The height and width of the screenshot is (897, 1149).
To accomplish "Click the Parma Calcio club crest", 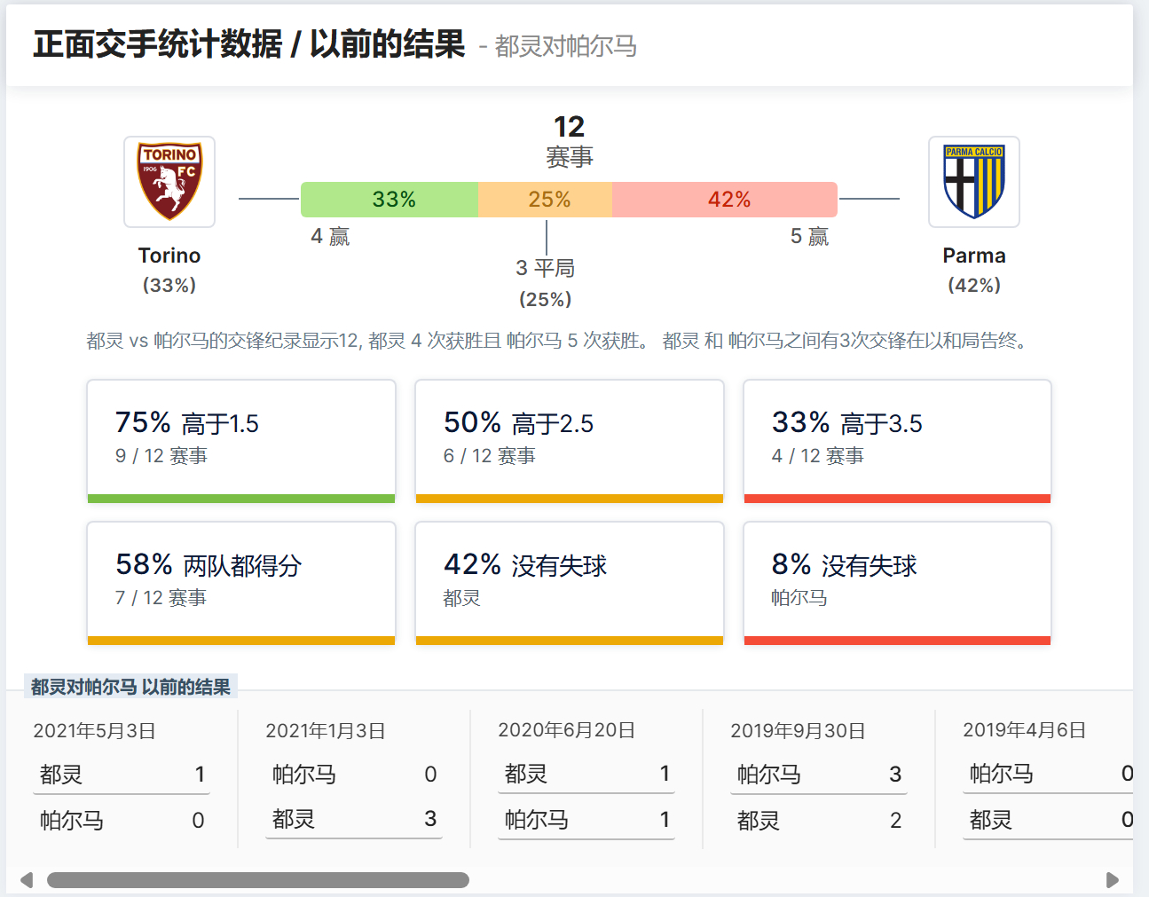I will [x=973, y=182].
